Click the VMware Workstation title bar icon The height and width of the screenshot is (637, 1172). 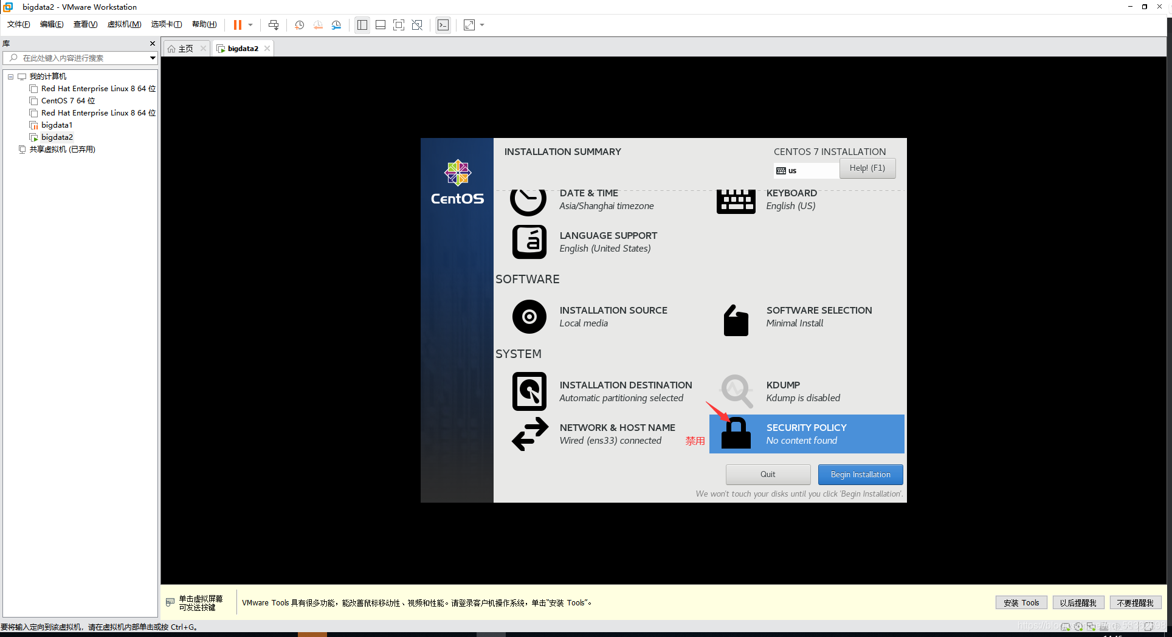point(9,7)
